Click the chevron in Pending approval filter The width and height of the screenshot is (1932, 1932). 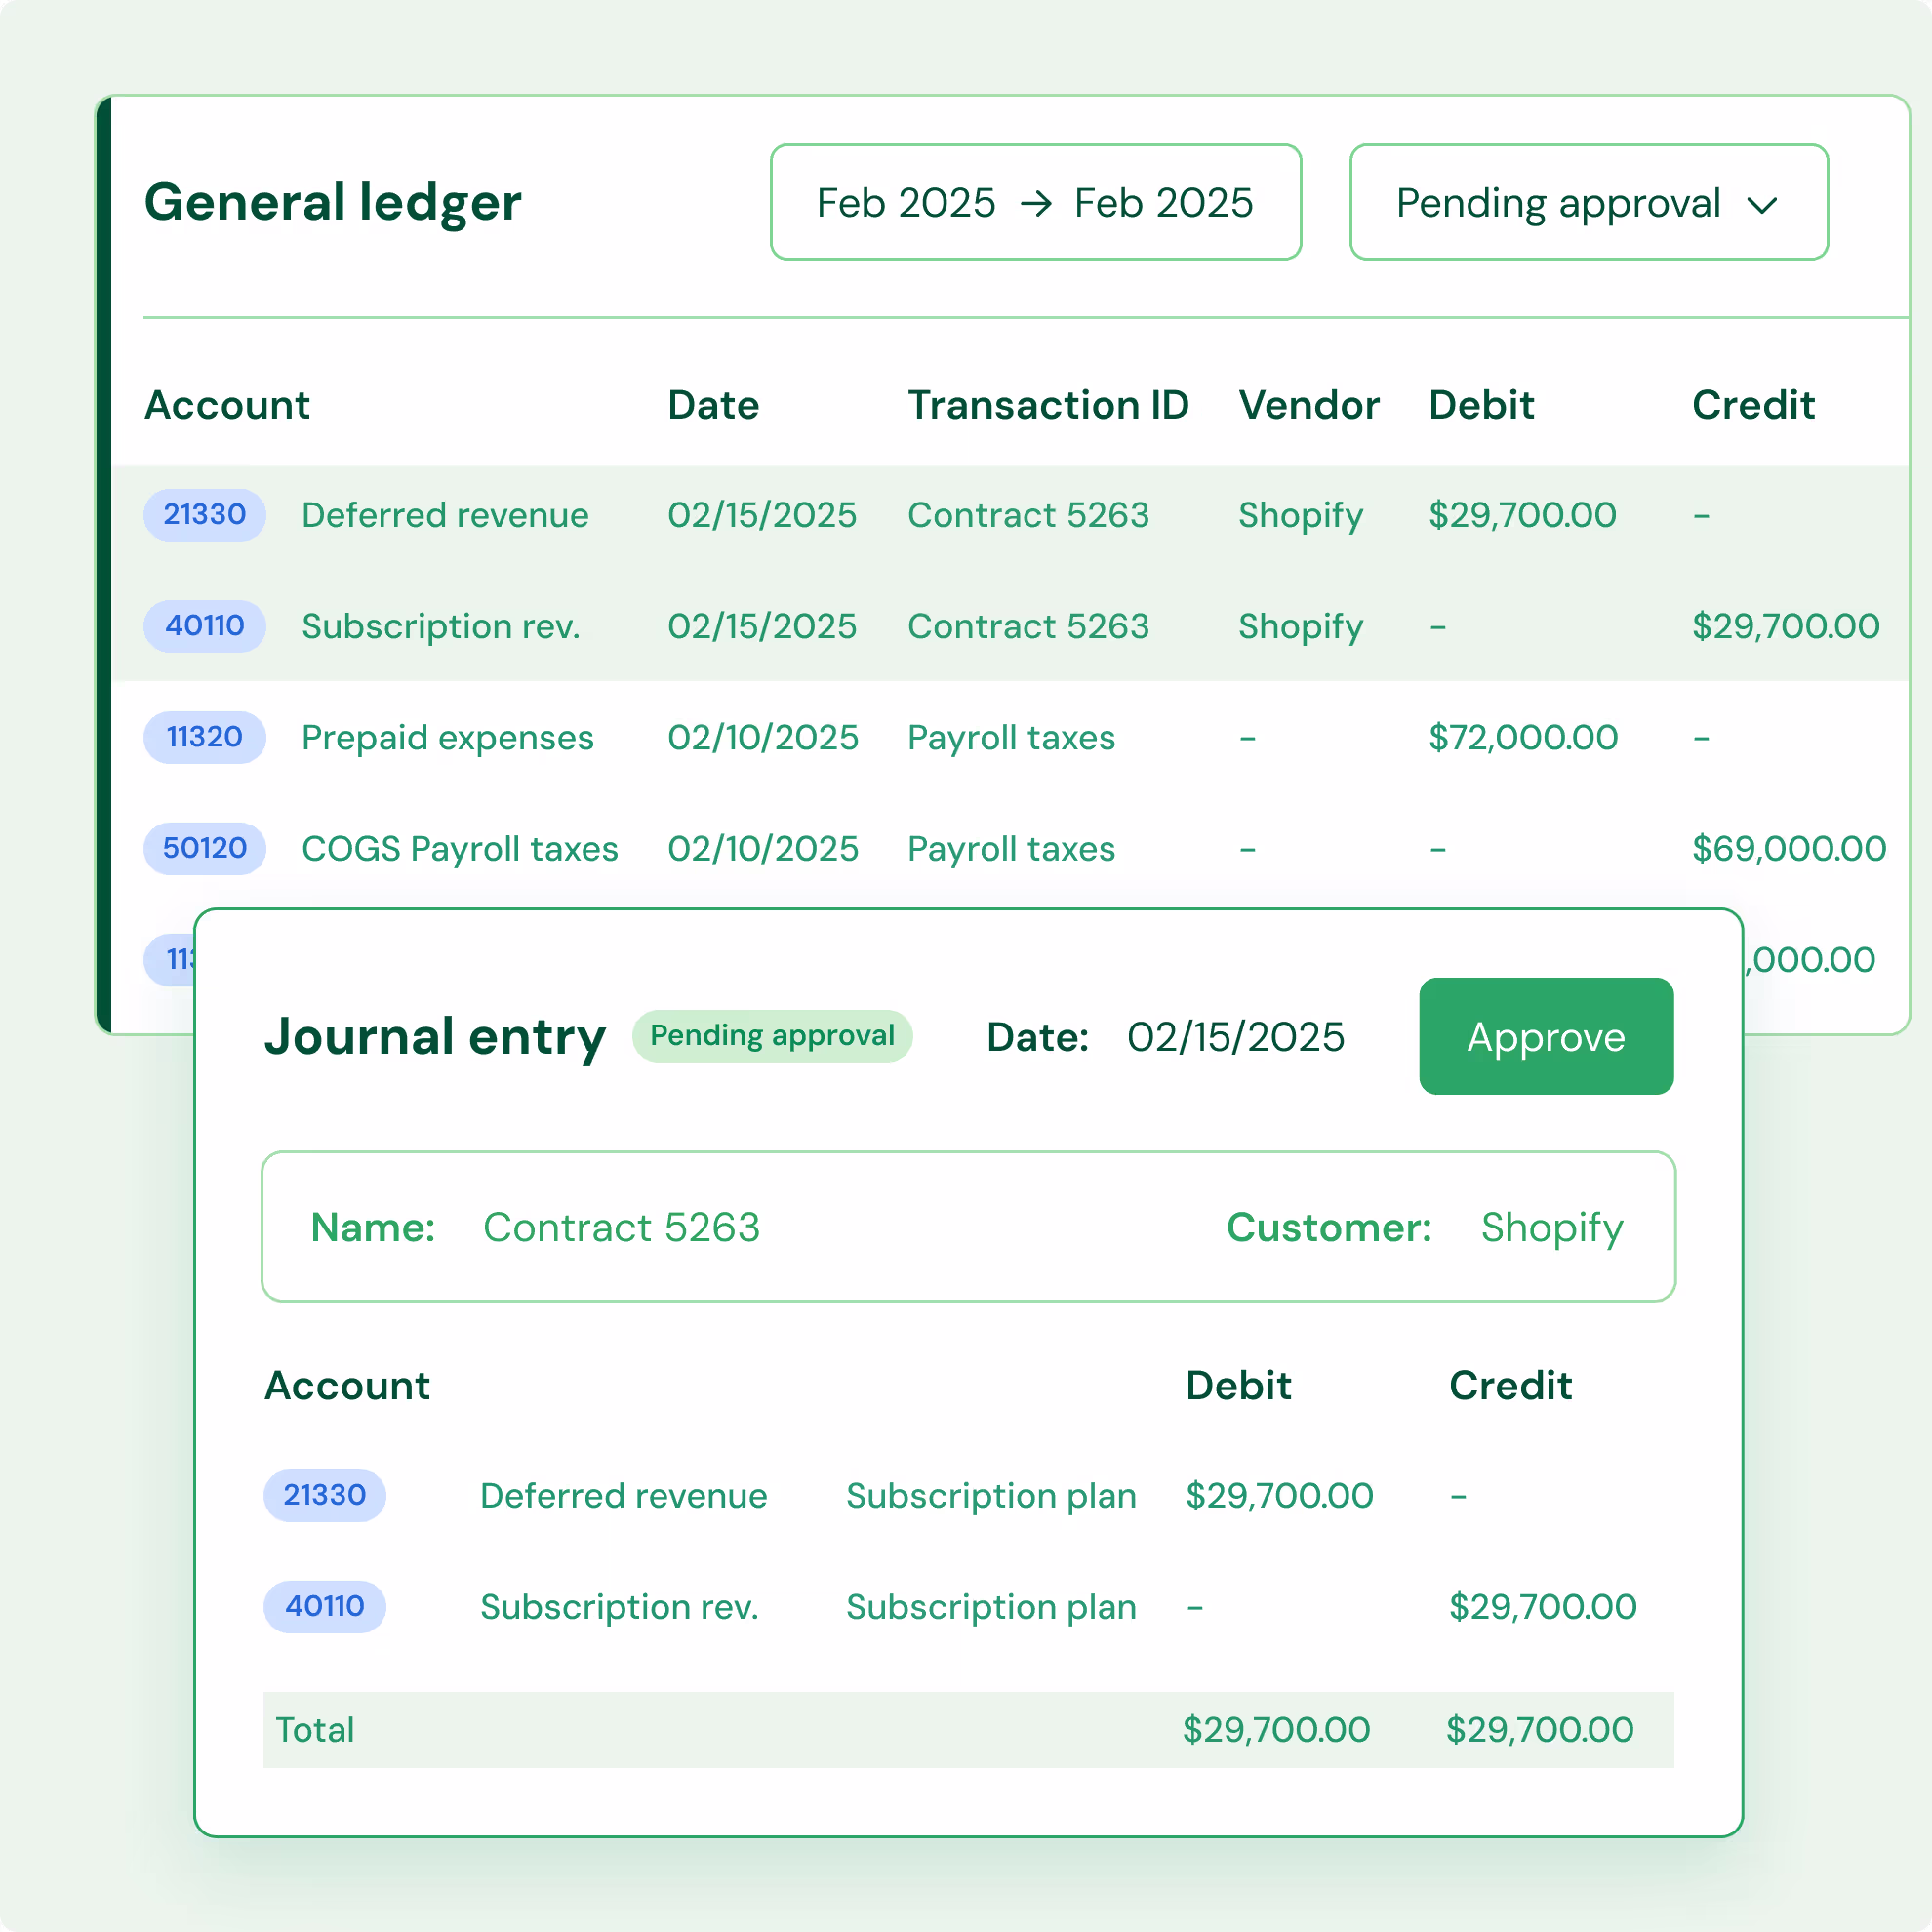point(1761,206)
